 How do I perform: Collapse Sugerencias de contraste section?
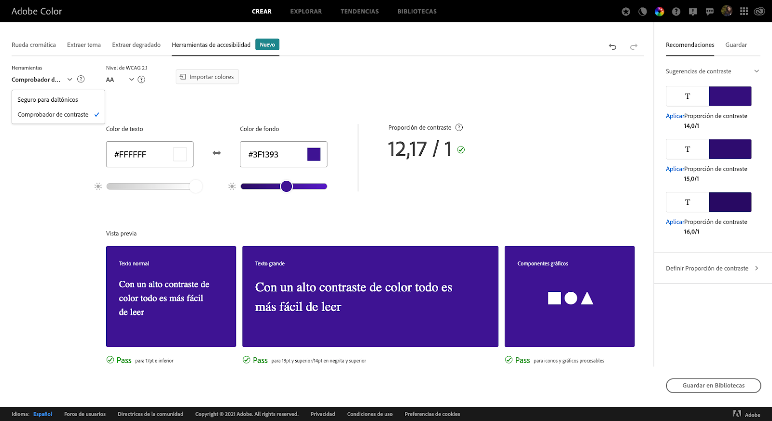(x=757, y=71)
